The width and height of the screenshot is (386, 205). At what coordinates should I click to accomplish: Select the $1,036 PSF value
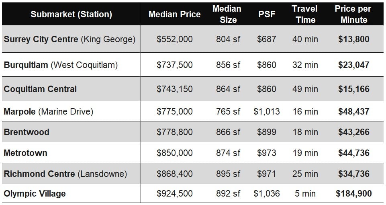coord(267,194)
